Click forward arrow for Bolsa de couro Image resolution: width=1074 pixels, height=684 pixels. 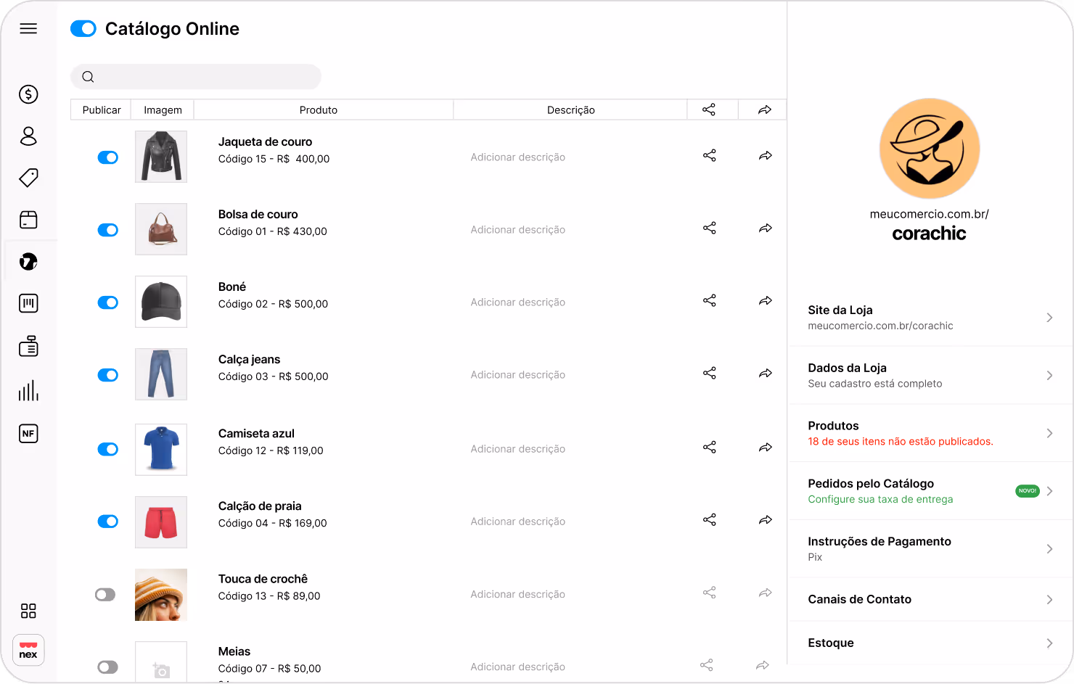coord(765,228)
